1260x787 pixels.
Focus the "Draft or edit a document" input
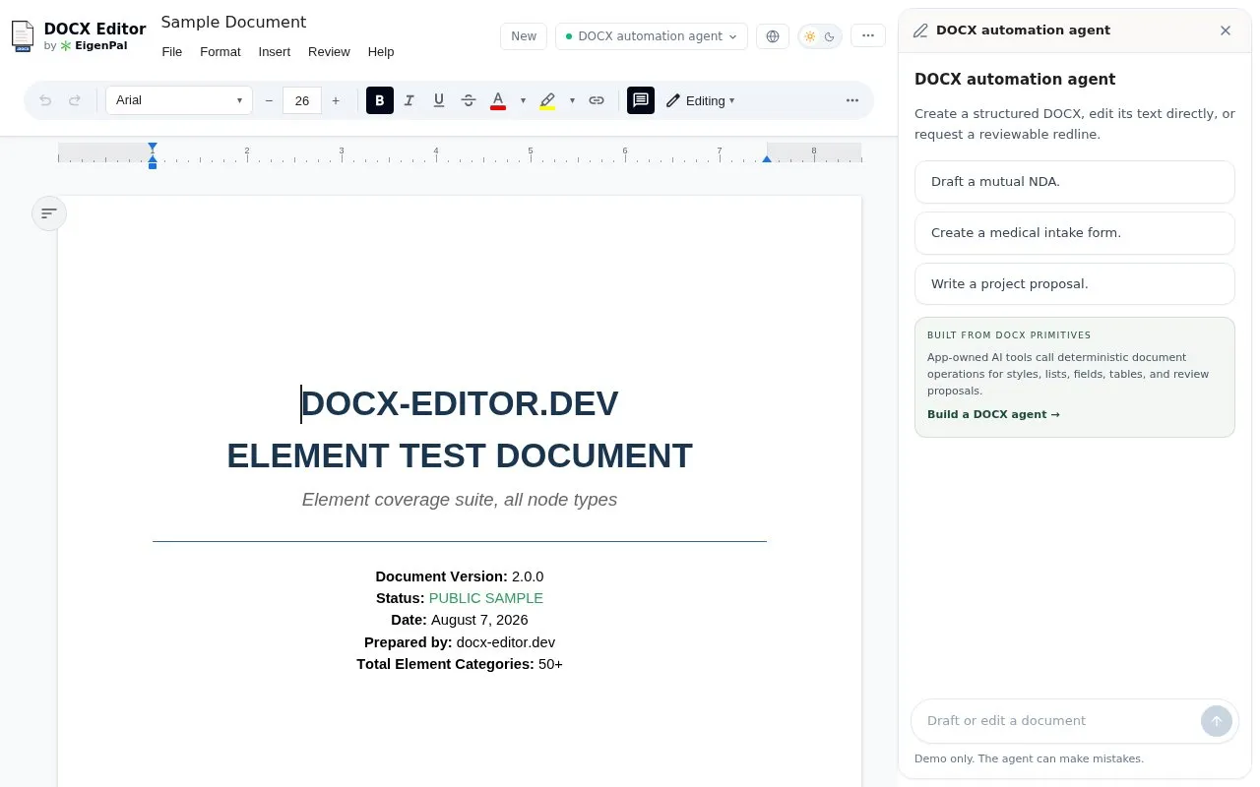(x=1061, y=721)
